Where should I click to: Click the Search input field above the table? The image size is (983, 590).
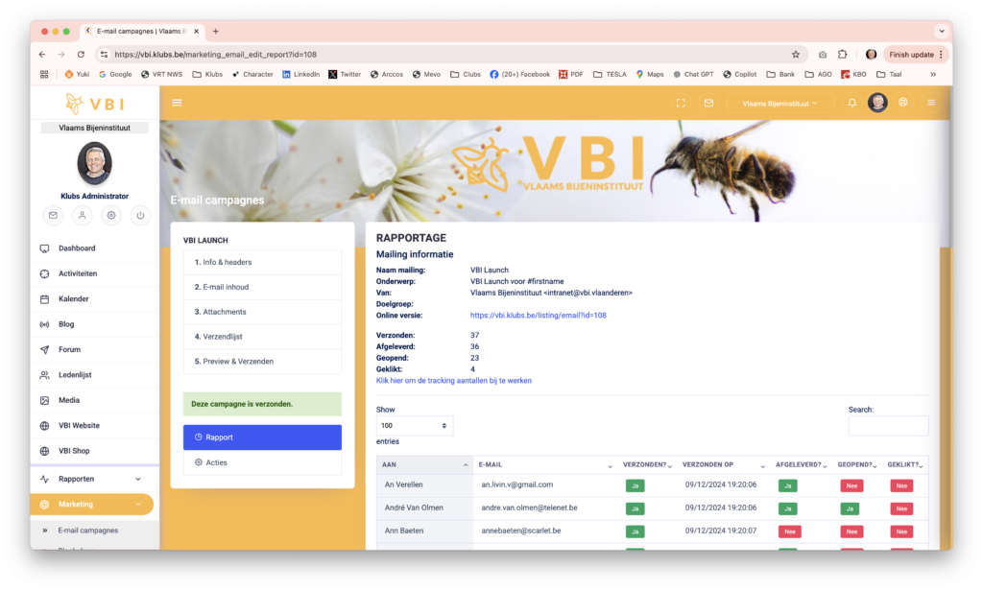pos(888,426)
